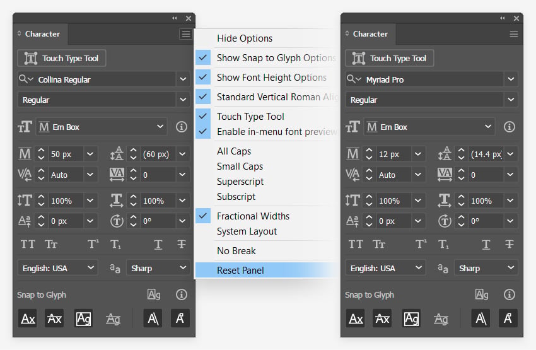
Task: Apply Strikethrough icon in left panel
Action: [182, 244]
